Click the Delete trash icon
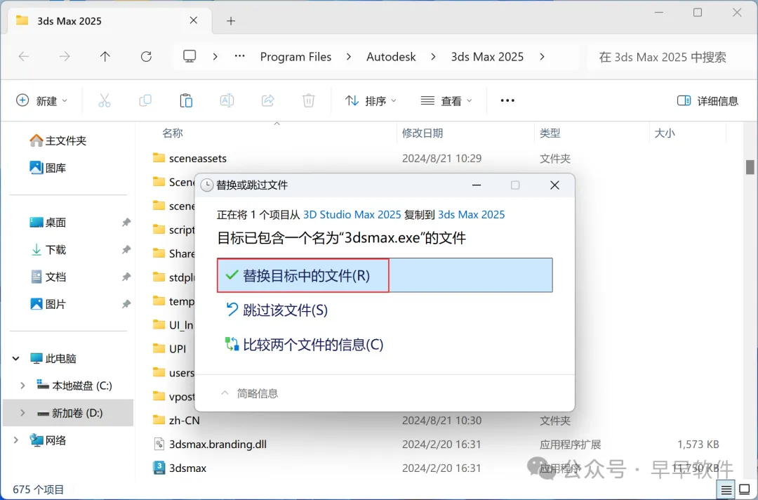Image resolution: width=758 pixels, height=500 pixels. tap(308, 100)
